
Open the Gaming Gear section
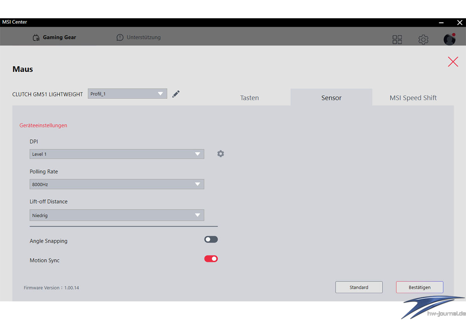coord(54,38)
